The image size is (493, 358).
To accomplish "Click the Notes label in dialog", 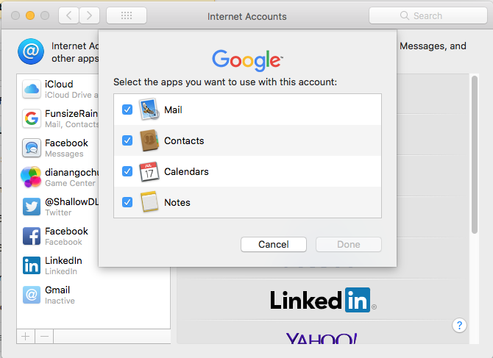I will [177, 203].
